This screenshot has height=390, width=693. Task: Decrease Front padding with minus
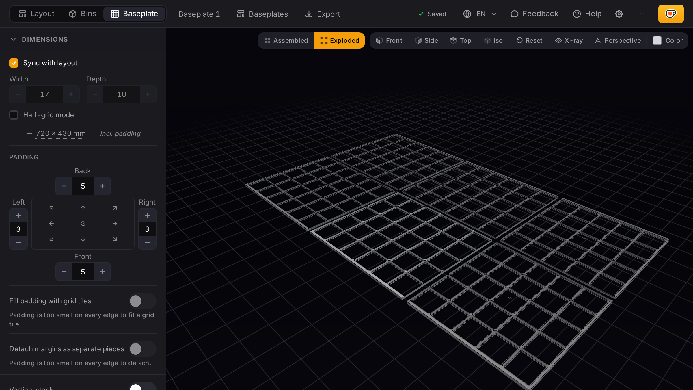64,272
